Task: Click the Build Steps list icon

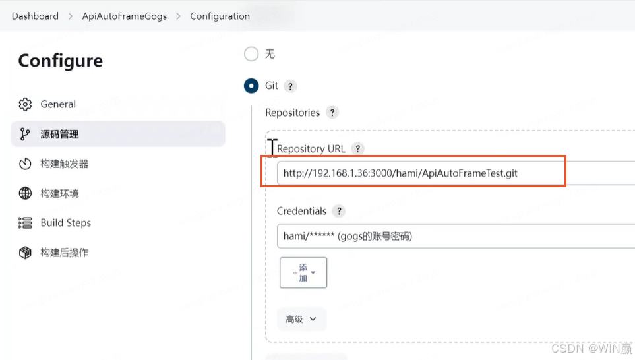Action: click(25, 223)
